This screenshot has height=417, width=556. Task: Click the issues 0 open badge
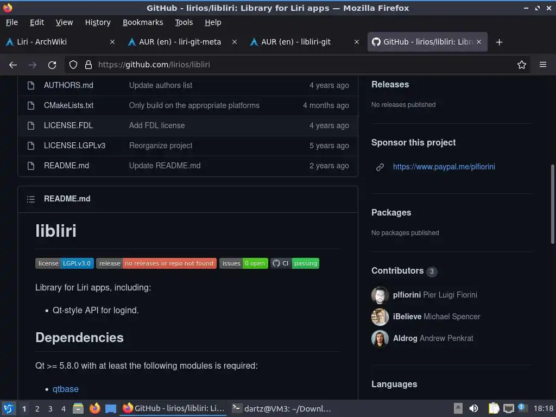(x=244, y=263)
